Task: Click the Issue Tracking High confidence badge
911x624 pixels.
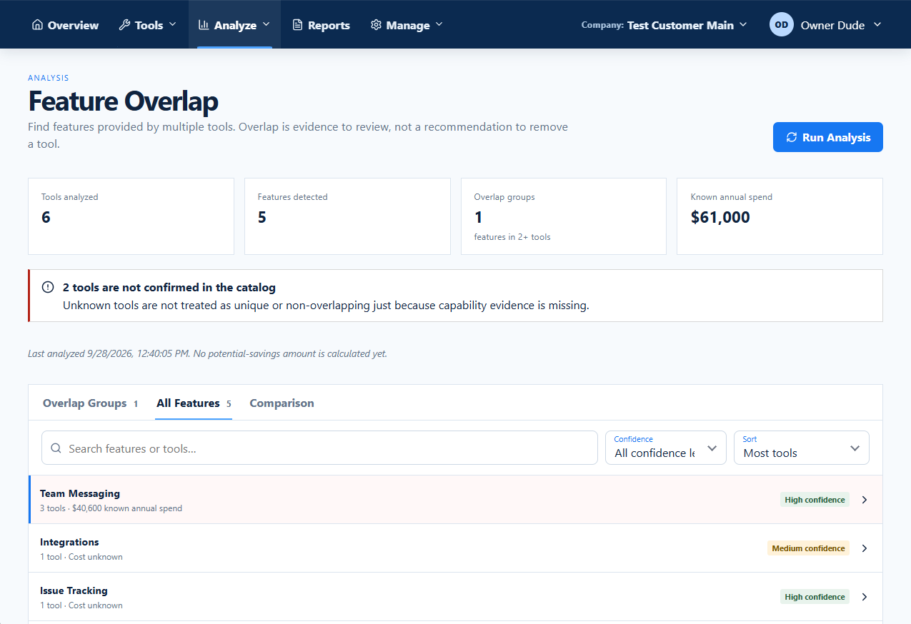Action: click(x=815, y=597)
